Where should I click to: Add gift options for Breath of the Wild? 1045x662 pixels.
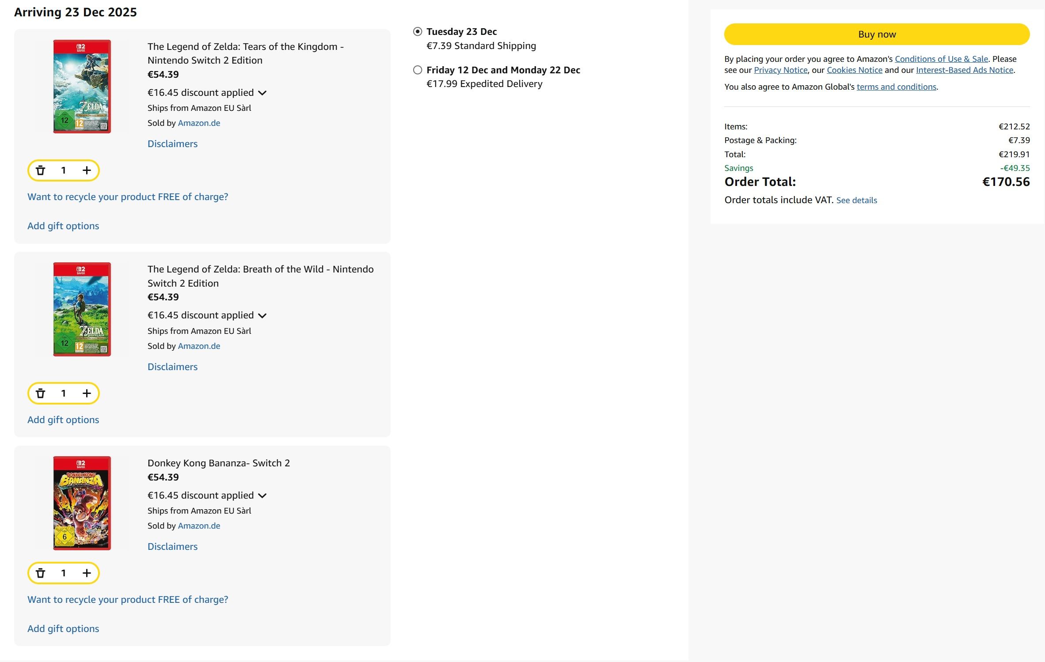(x=63, y=420)
